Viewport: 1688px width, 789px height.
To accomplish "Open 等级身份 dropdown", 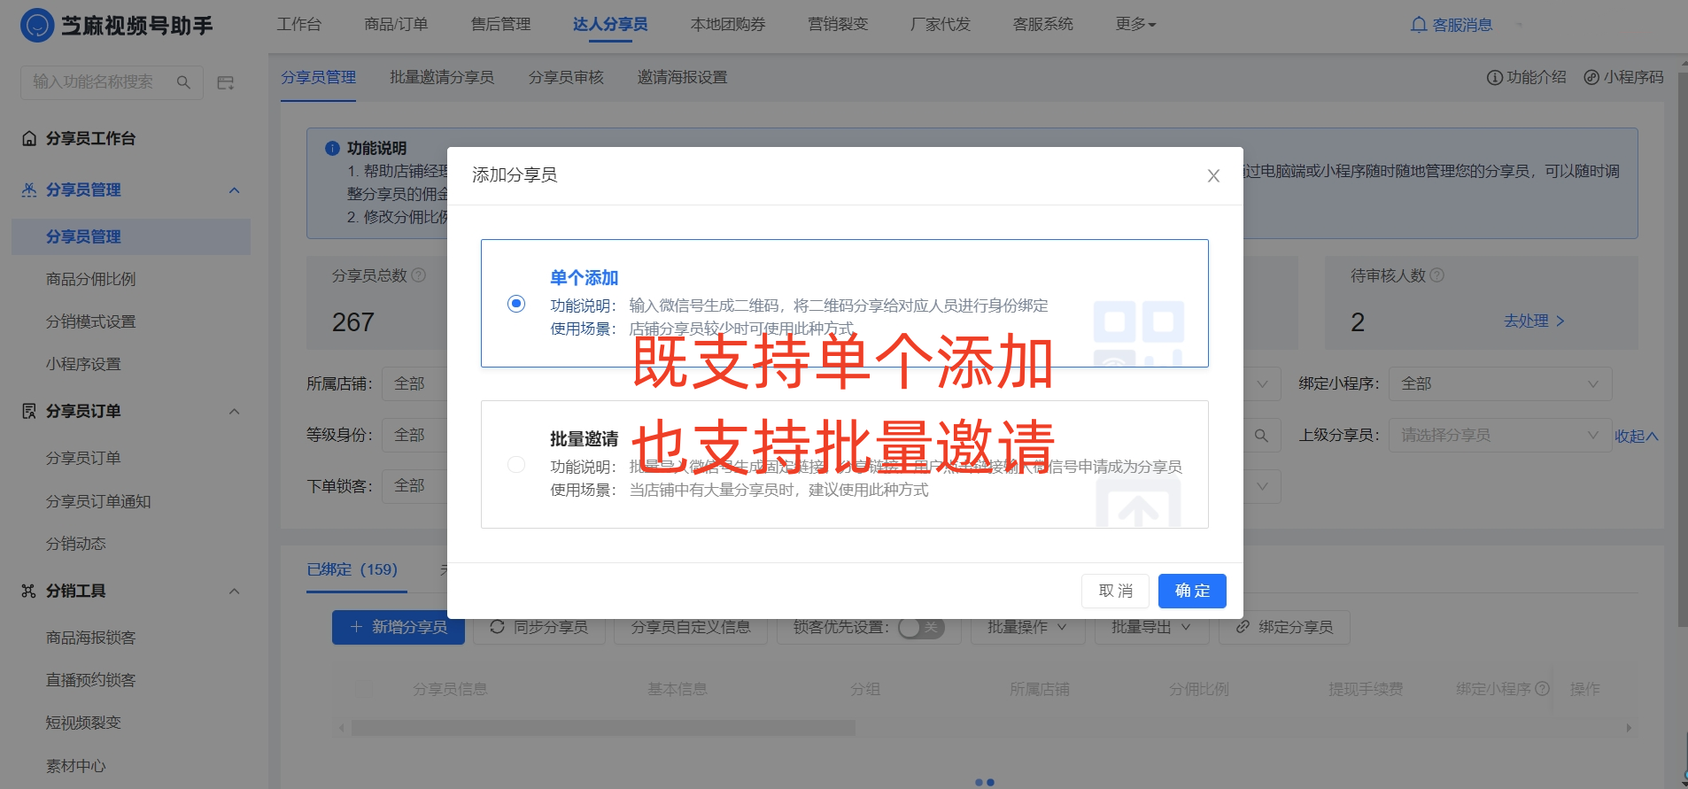I will [414, 436].
